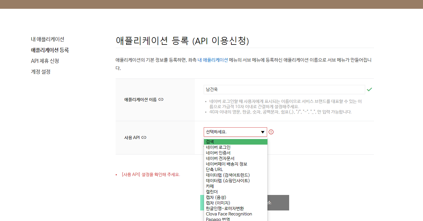Collapse the 선택하세요 API dropdown
The image size is (423, 221).
pyautogui.click(x=235, y=132)
